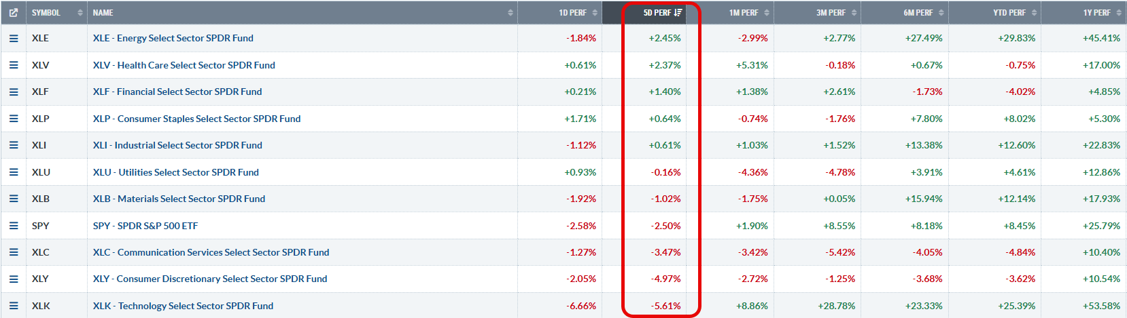Select the +27.49% 6M PERF value for XLE
The width and height of the screenshot is (1127, 318).
(924, 38)
